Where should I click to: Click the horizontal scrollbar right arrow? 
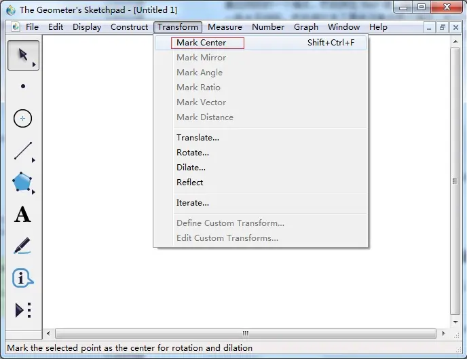(443, 333)
